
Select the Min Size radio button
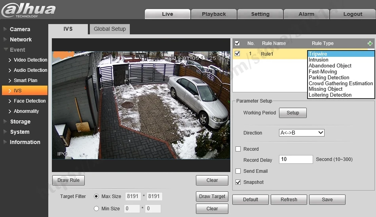click(96, 209)
